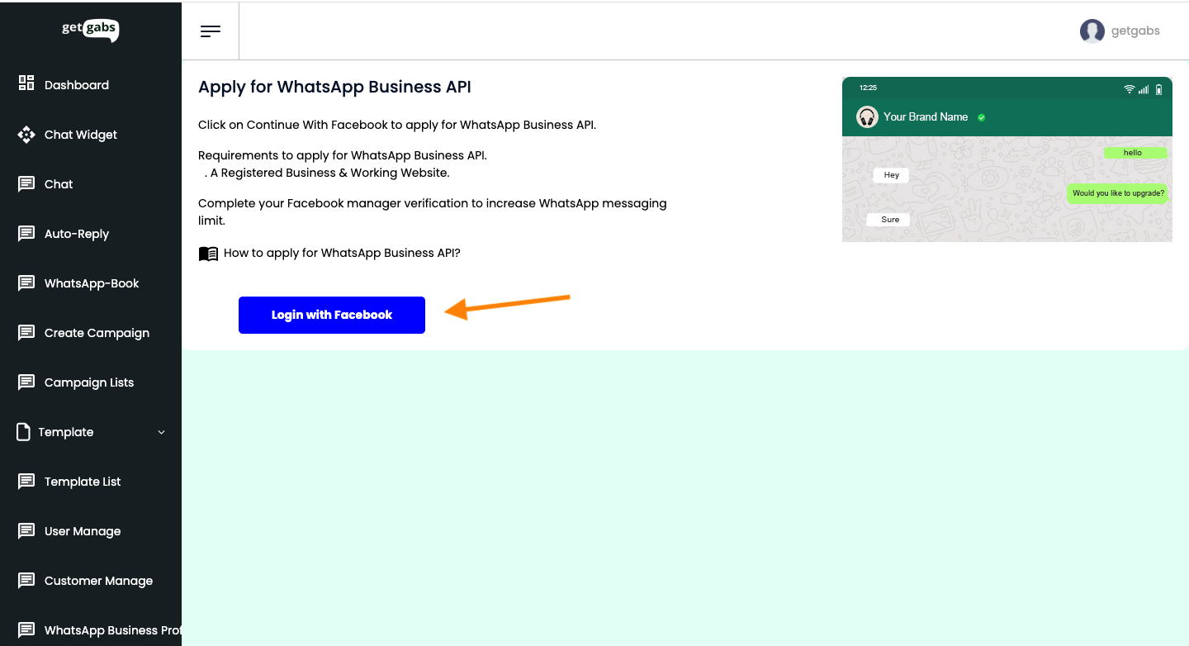Screen dimensions: 1189x646
Task: Open Campaign Lists menu item
Action: [x=89, y=382]
